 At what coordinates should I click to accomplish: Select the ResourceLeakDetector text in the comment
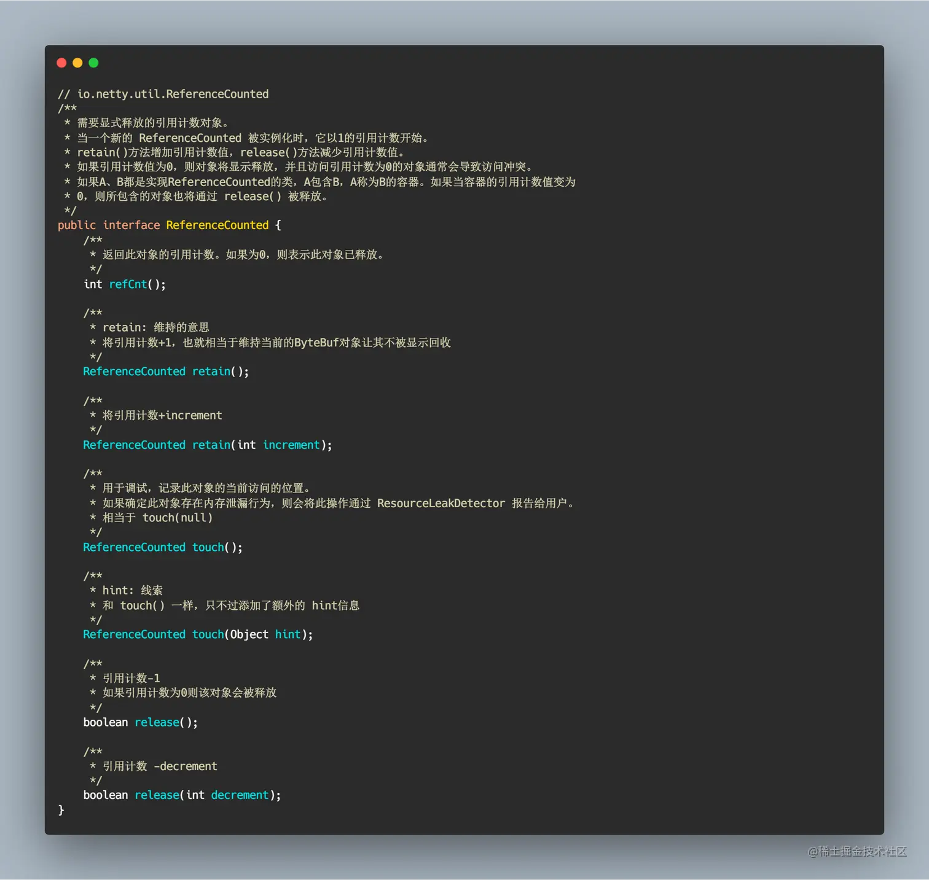(x=441, y=503)
